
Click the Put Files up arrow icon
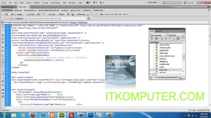coord(166,39)
